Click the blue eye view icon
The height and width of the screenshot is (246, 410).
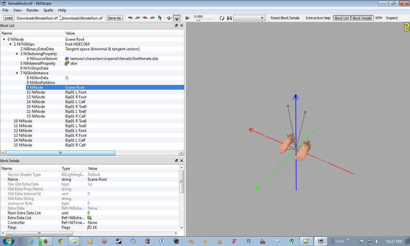click(x=130, y=18)
